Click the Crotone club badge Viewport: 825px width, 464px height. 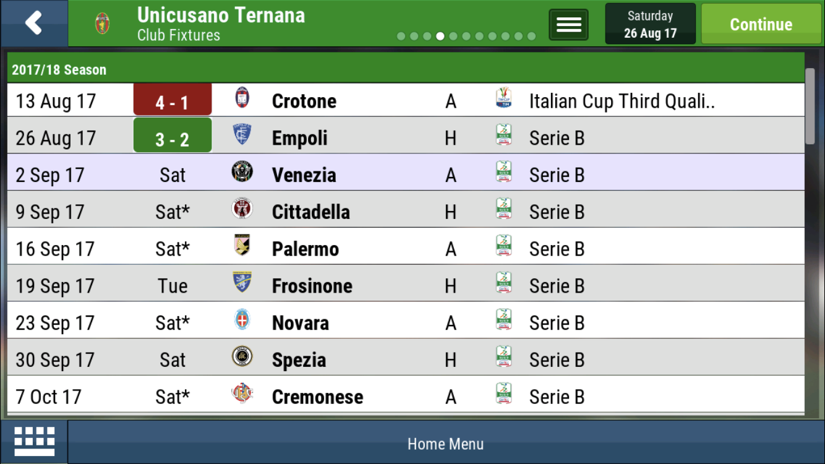(242, 98)
